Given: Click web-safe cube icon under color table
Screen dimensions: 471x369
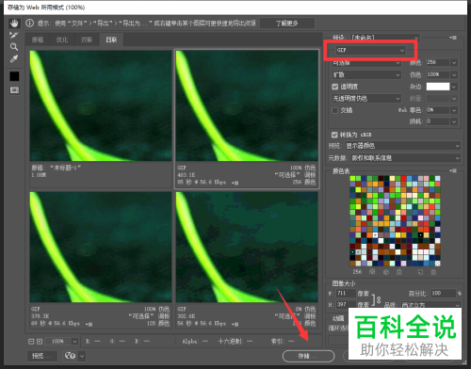Looking at the screenshot, I should pos(386,272).
